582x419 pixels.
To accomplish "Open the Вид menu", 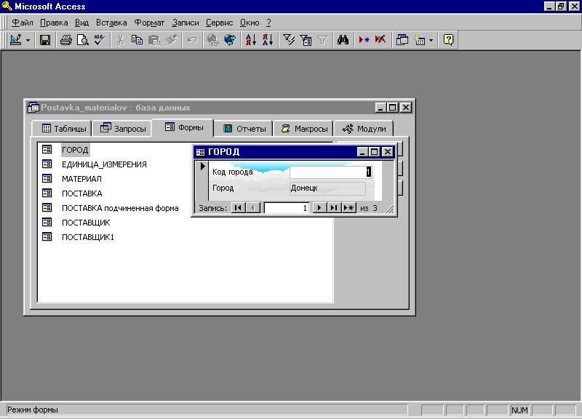I will (x=81, y=23).
